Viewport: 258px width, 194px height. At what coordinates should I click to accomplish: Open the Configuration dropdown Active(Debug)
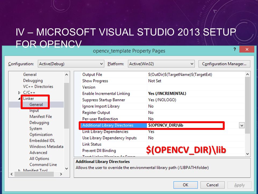click(x=71, y=64)
